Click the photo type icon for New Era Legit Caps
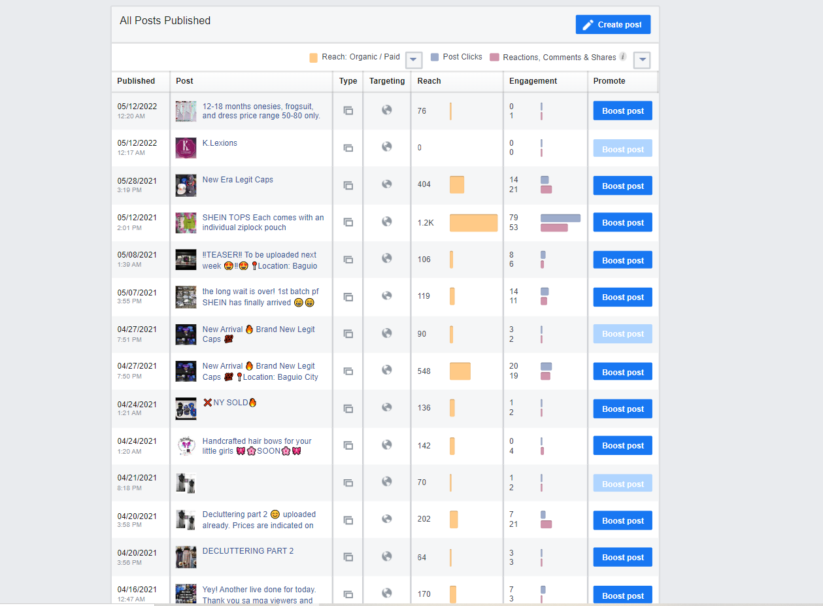 point(348,185)
